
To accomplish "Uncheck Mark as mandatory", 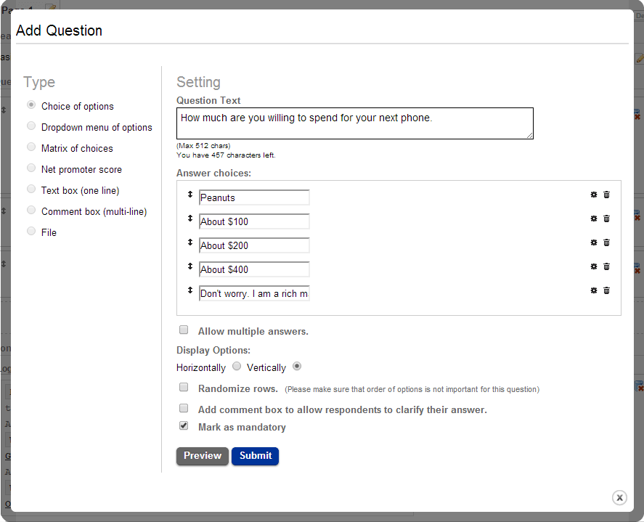I will [x=184, y=426].
